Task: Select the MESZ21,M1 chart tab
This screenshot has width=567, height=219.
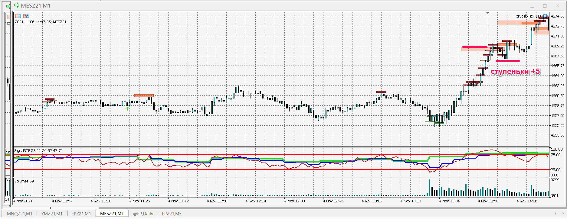Action: (x=112, y=214)
